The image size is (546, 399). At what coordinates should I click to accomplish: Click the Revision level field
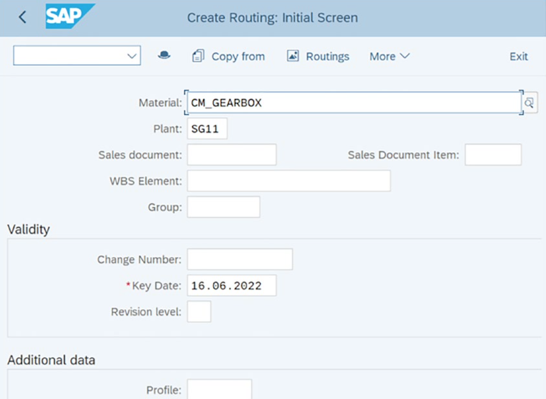click(x=198, y=311)
